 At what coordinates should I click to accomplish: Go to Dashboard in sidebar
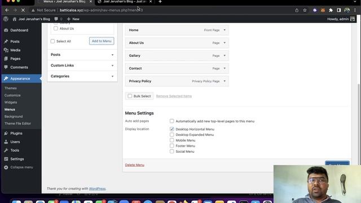pos(19,30)
